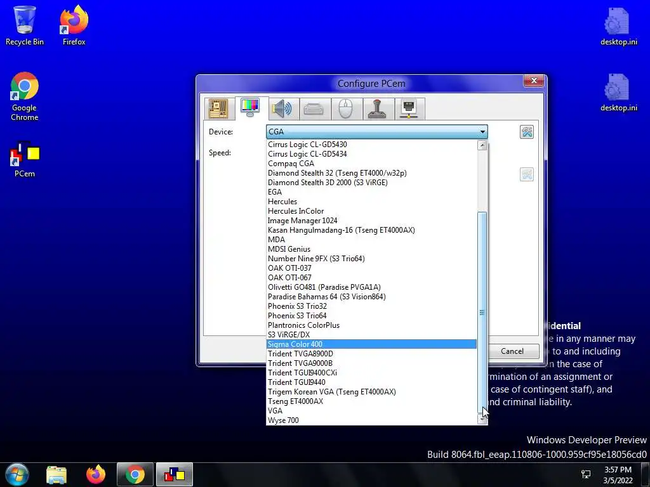Open the display configuration tab
Viewport: 650px width, 487px height.
coord(250,108)
